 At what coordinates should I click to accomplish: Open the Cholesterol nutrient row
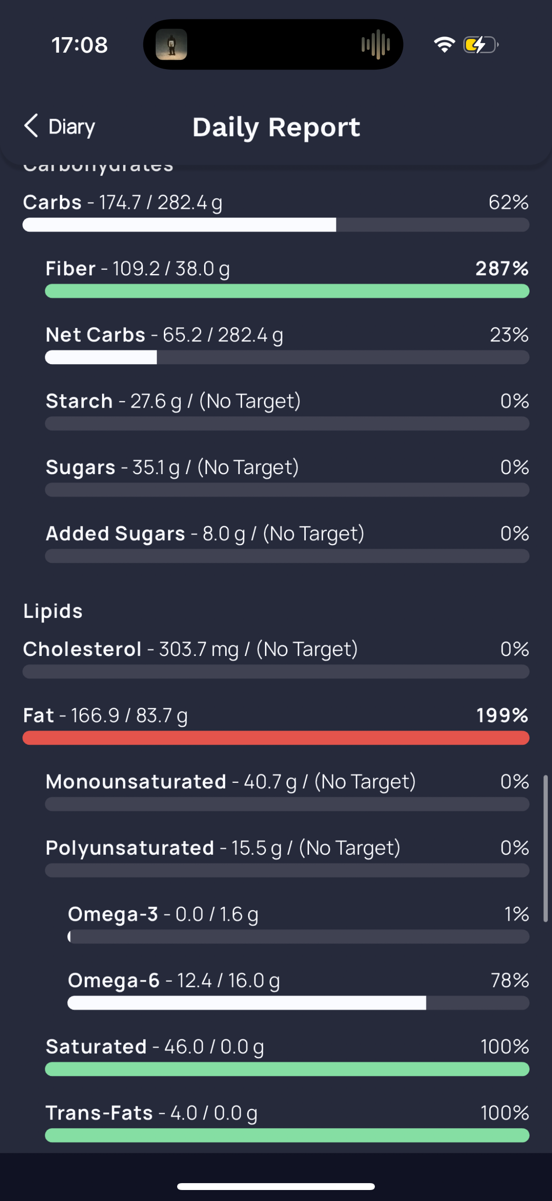coord(276,658)
